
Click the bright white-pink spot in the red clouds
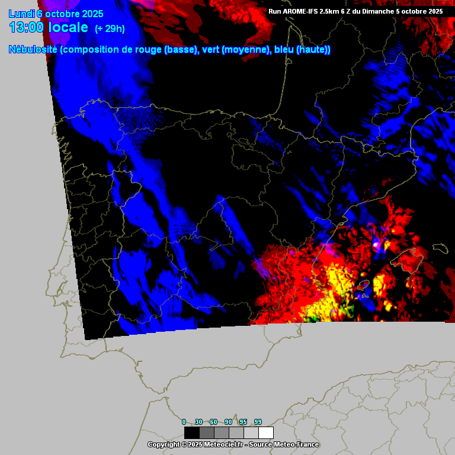point(376,243)
